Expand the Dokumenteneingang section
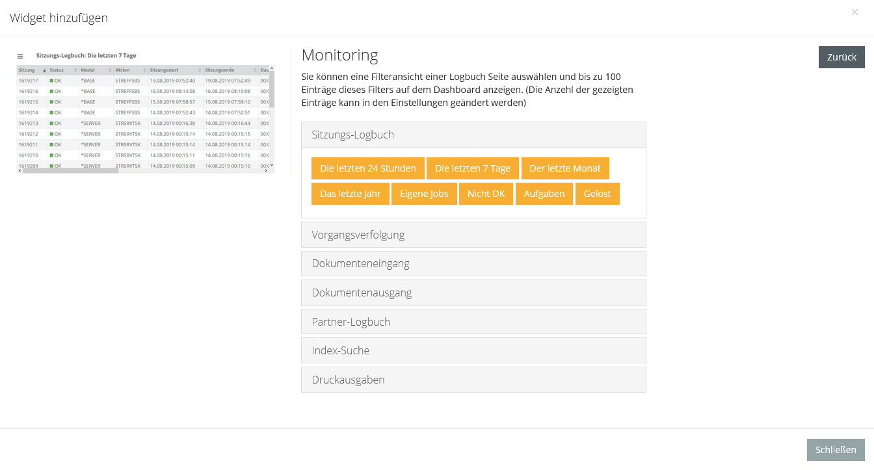 473,263
